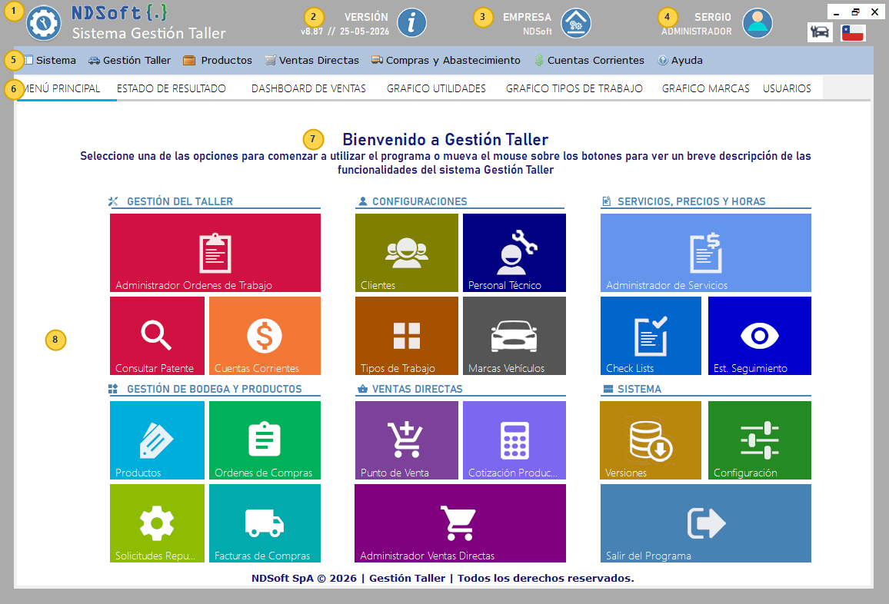Click the Sistema Gestión Taller title text

[x=148, y=34]
